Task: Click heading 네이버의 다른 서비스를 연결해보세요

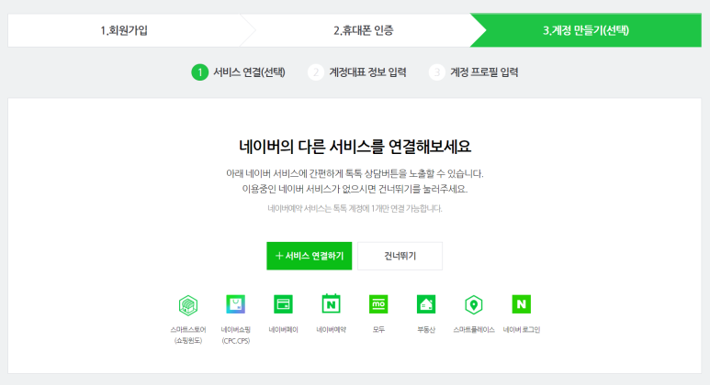Action: coord(355,147)
